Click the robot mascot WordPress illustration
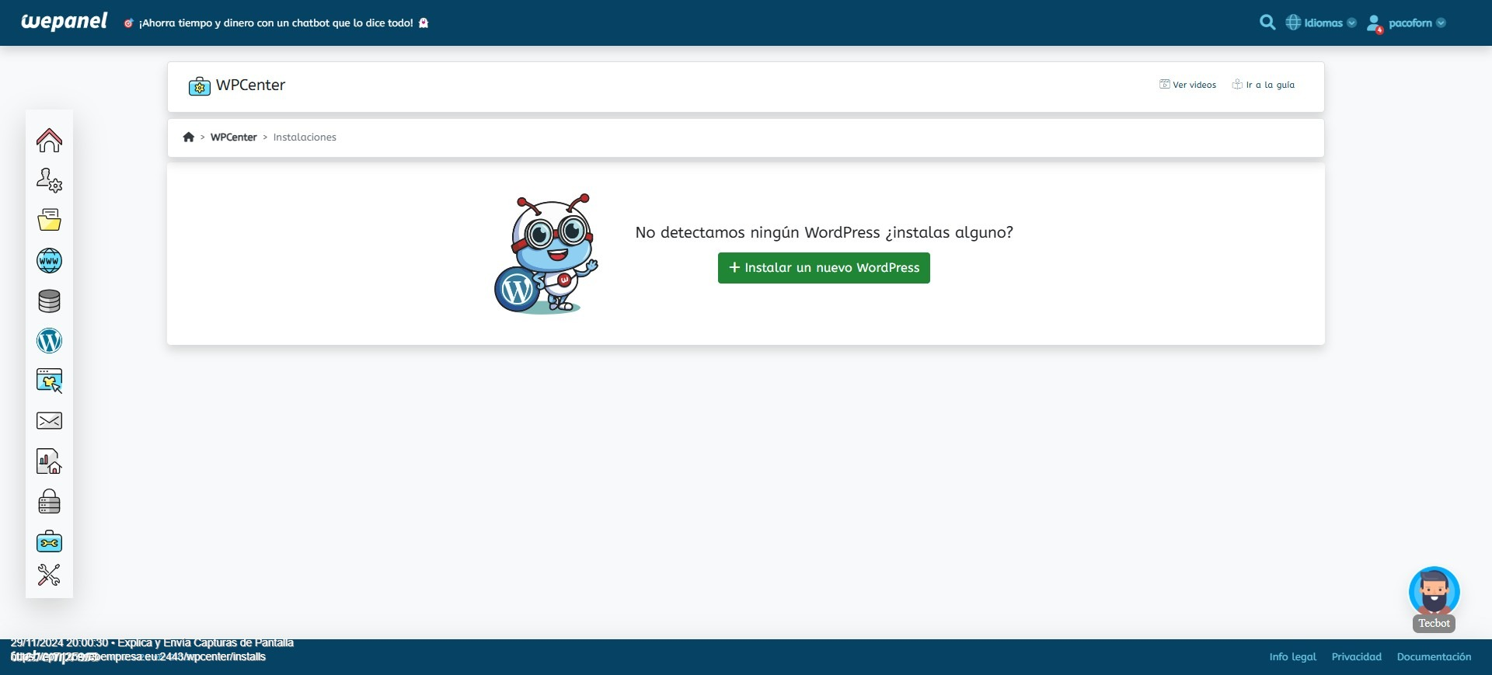Image resolution: width=1492 pixels, height=675 pixels. (547, 253)
